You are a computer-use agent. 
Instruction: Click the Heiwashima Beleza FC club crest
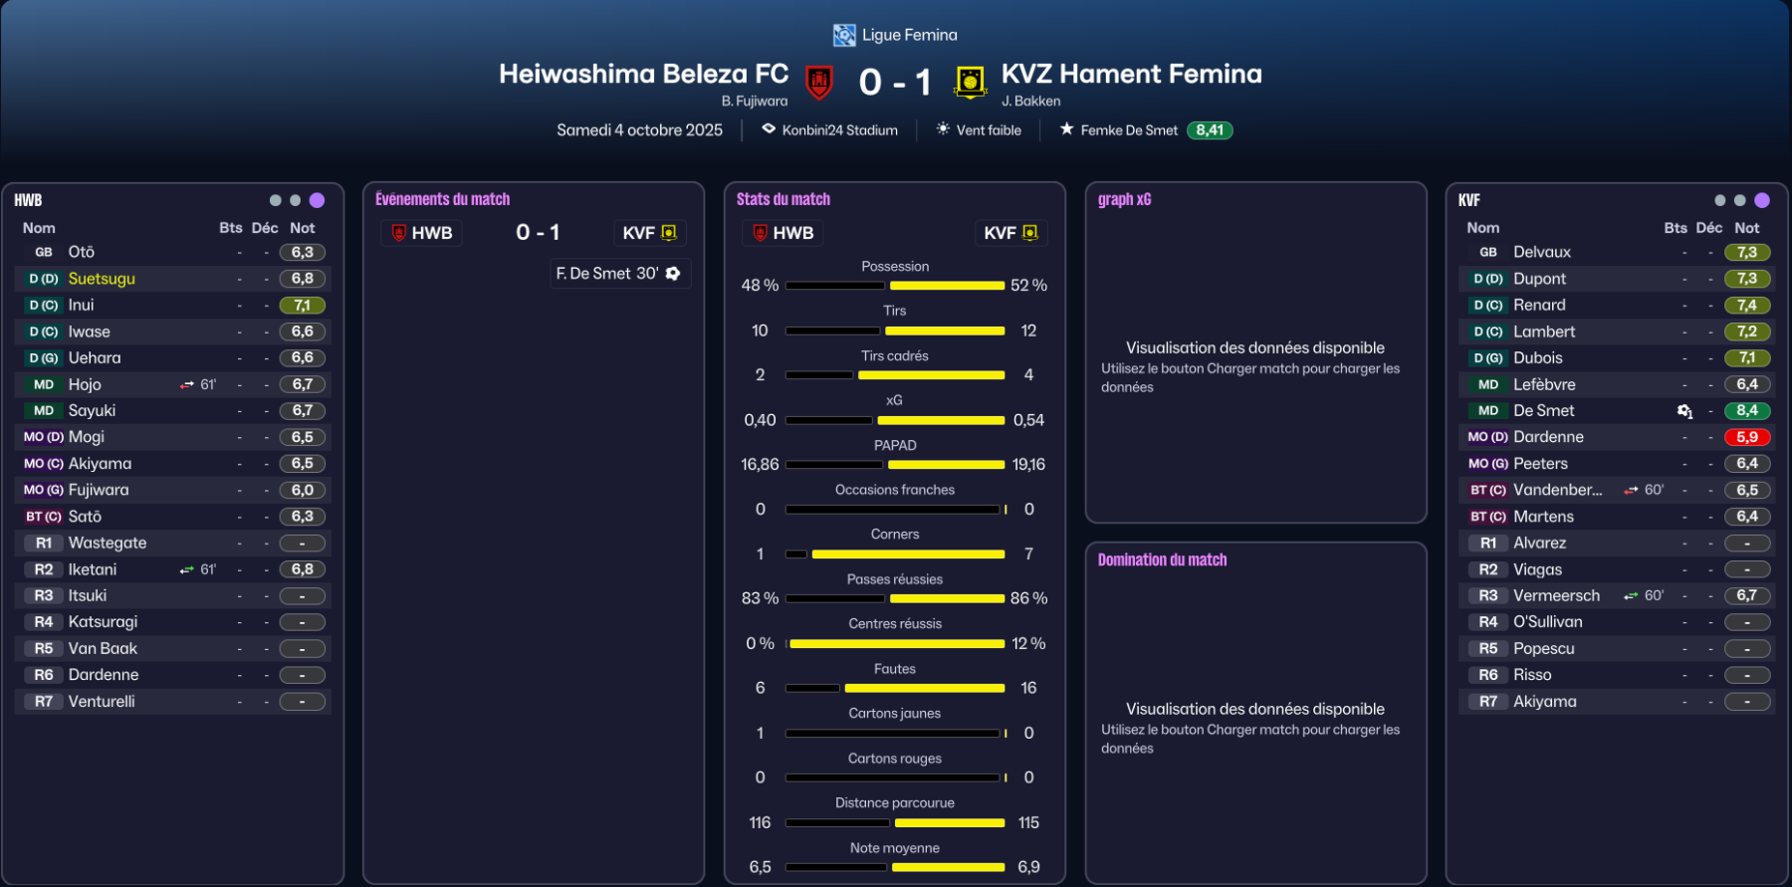pyautogui.click(x=819, y=82)
